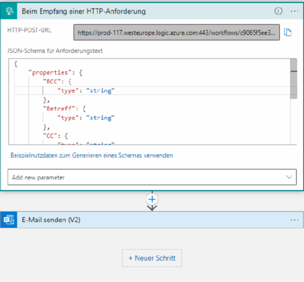Screen dimensions: 304x282
Task: Collapse the Beim Empfang einer HTTP-Anforderung header
Action: [152, 11]
